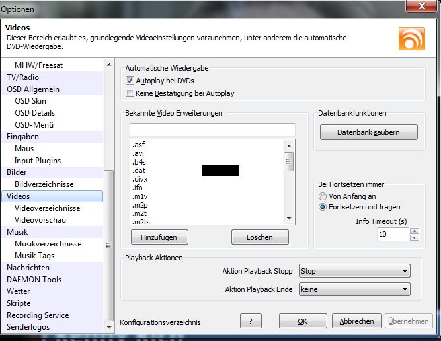Open Bilder category

click(52, 172)
